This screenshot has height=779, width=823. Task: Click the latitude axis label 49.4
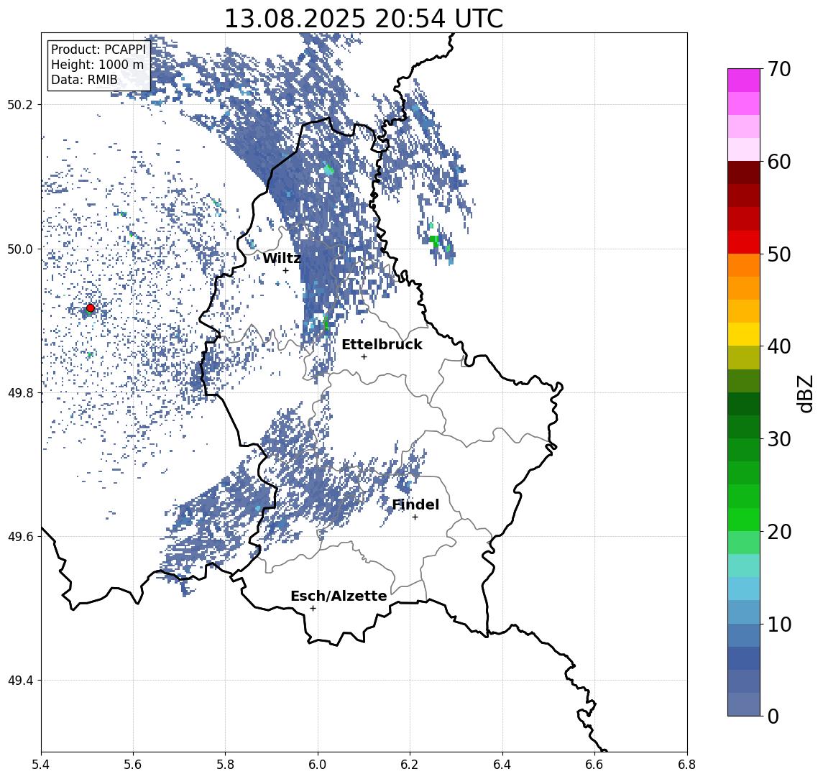pyautogui.click(x=20, y=681)
